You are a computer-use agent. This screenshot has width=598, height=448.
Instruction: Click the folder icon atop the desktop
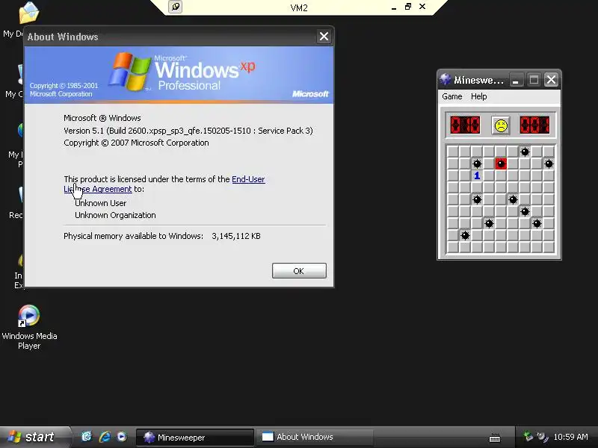tap(28, 13)
